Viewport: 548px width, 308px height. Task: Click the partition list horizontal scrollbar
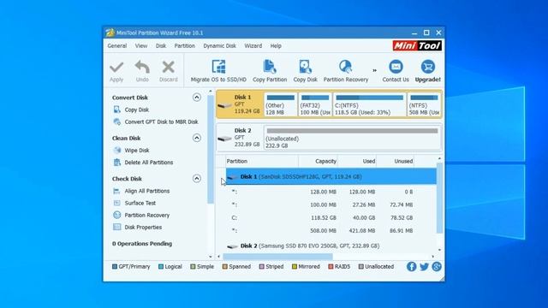pyautogui.click(x=277, y=257)
